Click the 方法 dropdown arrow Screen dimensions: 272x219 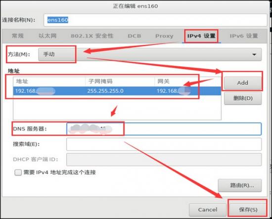coord(254,55)
